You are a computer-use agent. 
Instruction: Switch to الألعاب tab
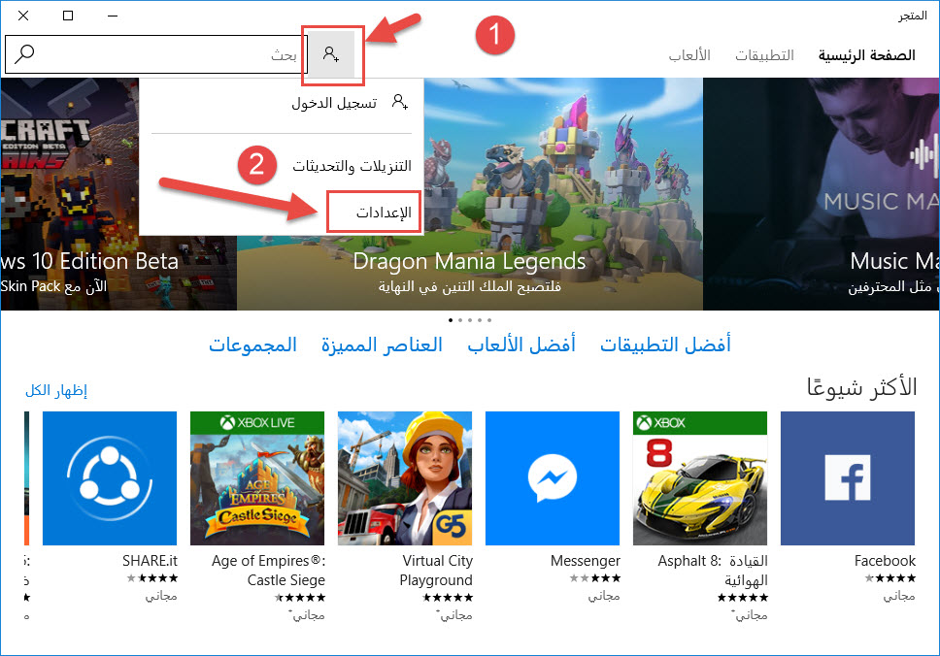(689, 55)
